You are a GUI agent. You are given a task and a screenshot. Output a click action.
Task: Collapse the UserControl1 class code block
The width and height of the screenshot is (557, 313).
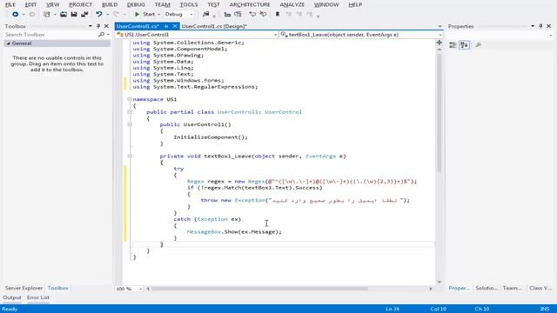[130, 112]
